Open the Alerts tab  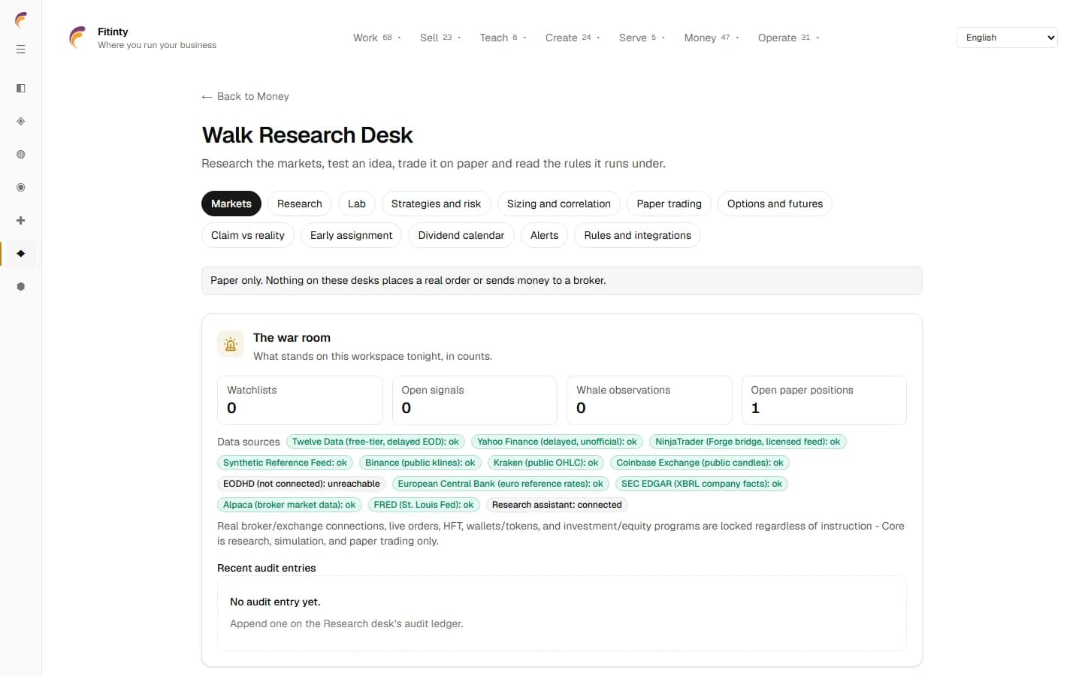(544, 235)
